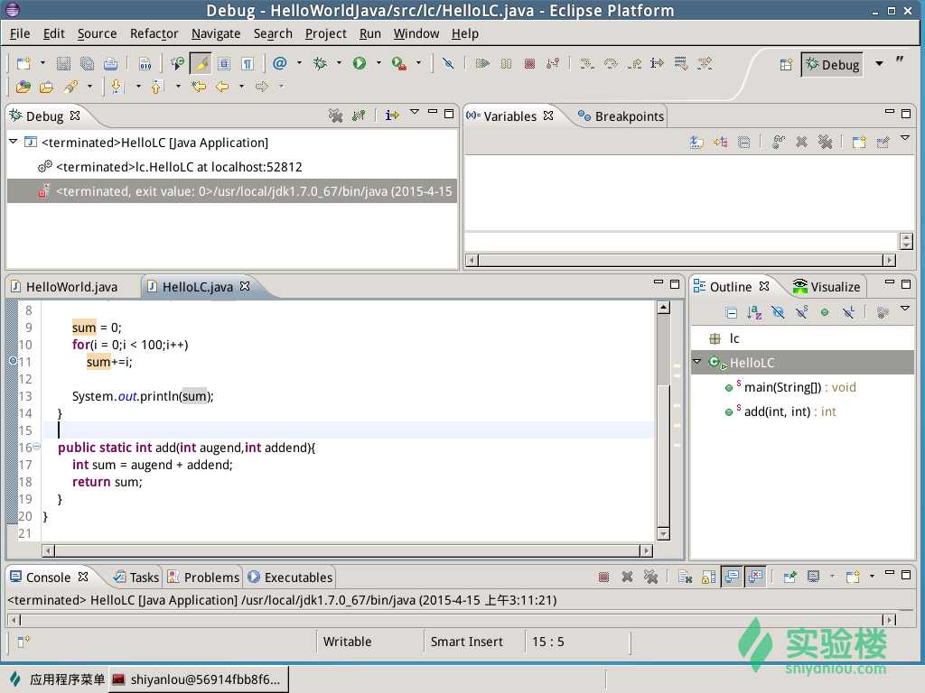Click the Collapse All icon in Outline
The width and height of the screenshot is (925, 693).
click(x=731, y=312)
